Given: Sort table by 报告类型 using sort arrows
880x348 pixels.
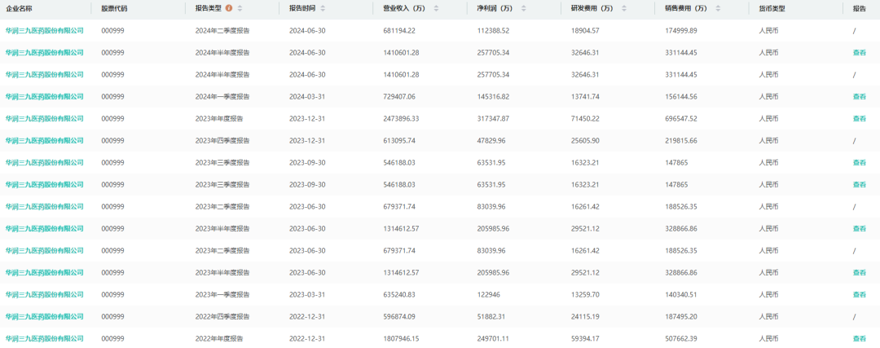Looking at the screenshot, I should point(240,8).
